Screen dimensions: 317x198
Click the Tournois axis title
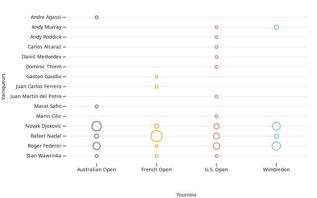[186, 195]
